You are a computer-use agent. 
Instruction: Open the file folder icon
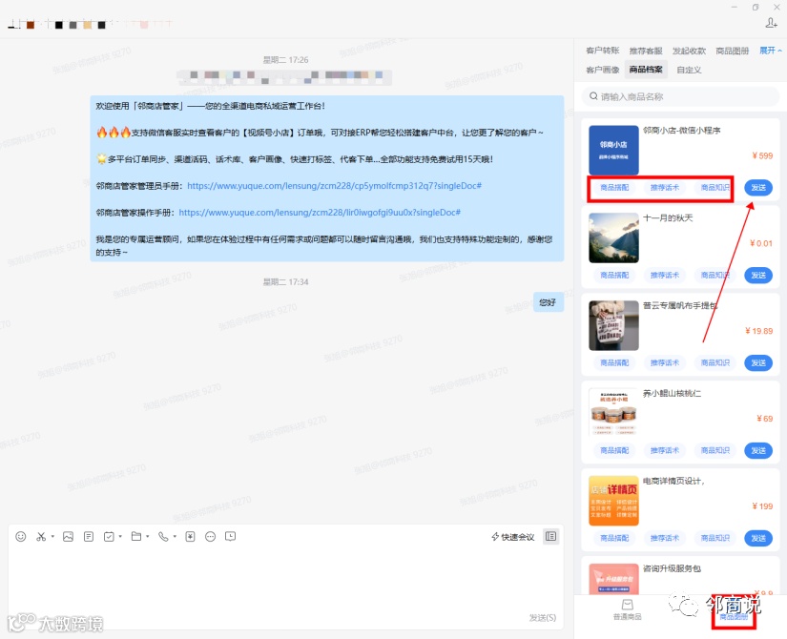click(136, 537)
